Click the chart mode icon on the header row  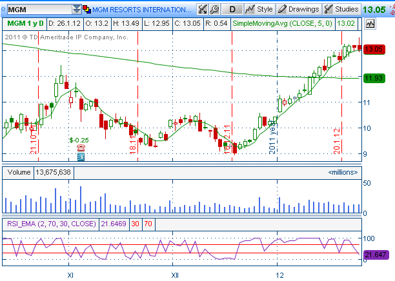point(370,24)
